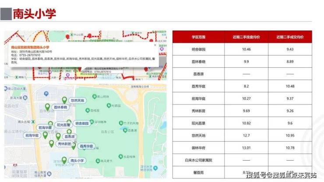Click 秀林新居 in the table
324x182 pixels.
pos(198,111)
